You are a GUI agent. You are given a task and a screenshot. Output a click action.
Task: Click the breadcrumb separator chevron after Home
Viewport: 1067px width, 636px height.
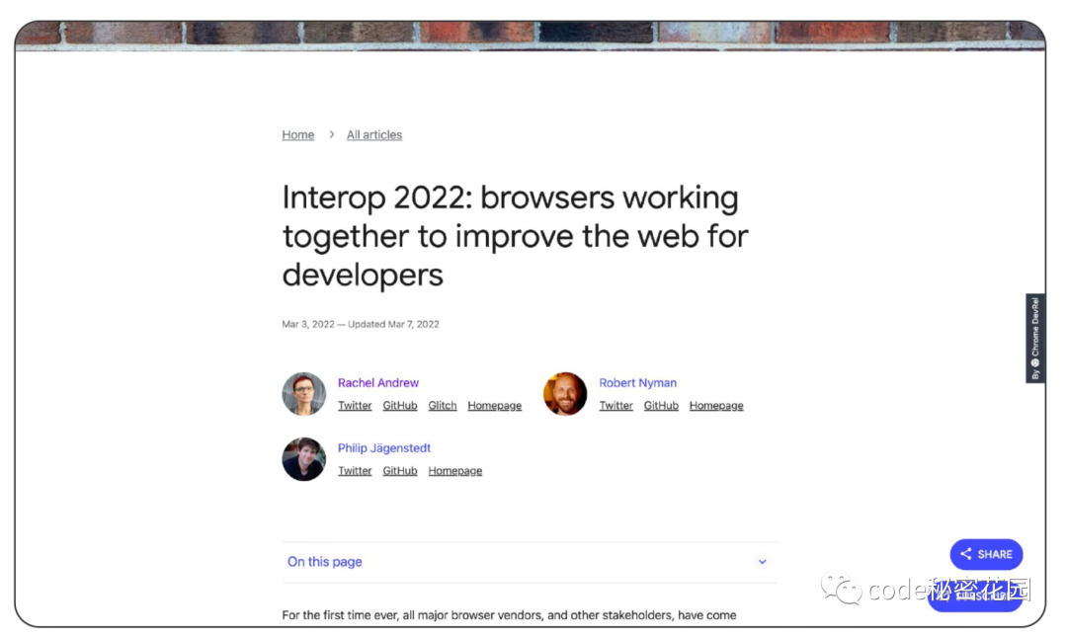(x=331, y=134)
